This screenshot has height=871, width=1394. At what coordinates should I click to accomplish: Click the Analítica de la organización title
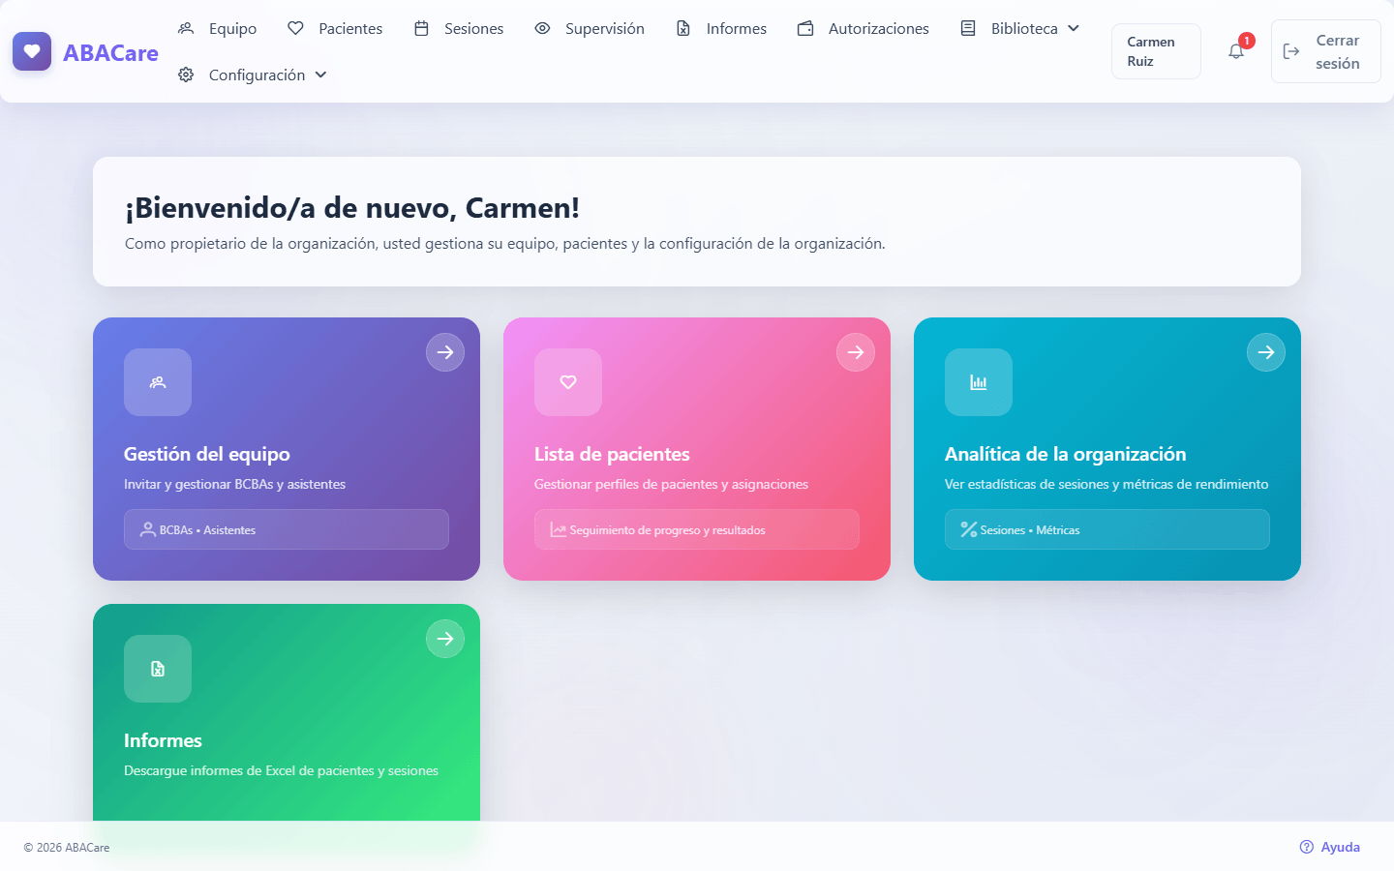point(1065,454)
